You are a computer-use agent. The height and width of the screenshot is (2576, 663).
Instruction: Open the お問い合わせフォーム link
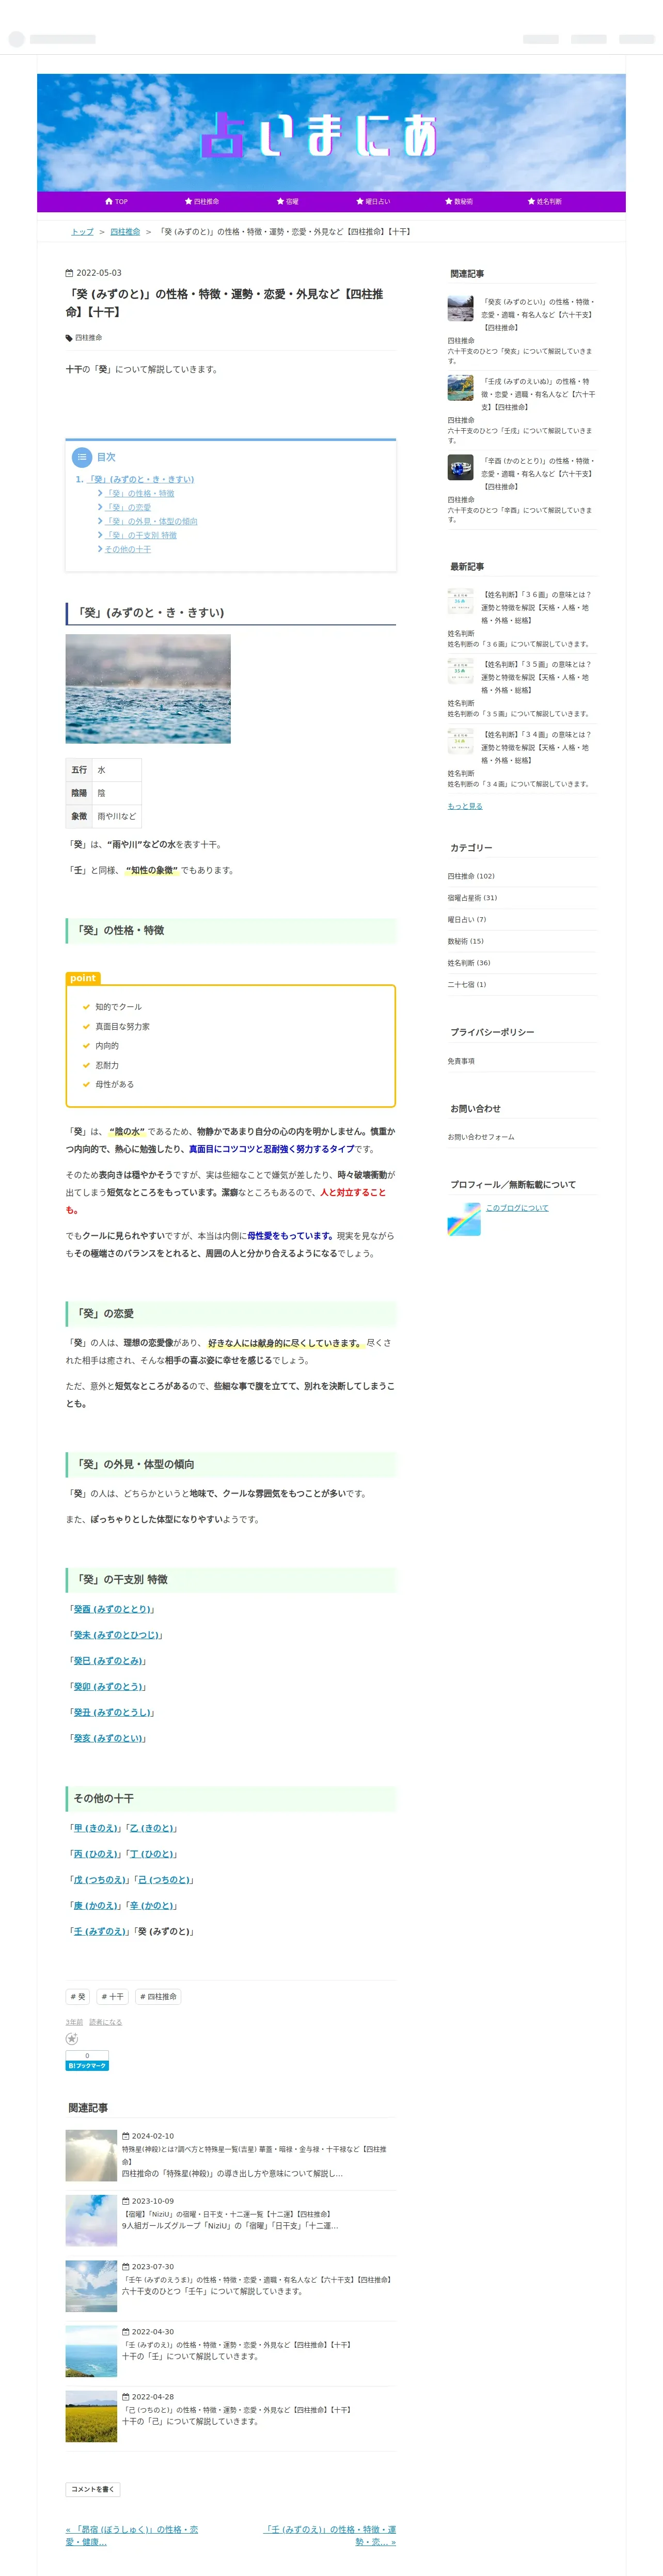click(481, 1138)
